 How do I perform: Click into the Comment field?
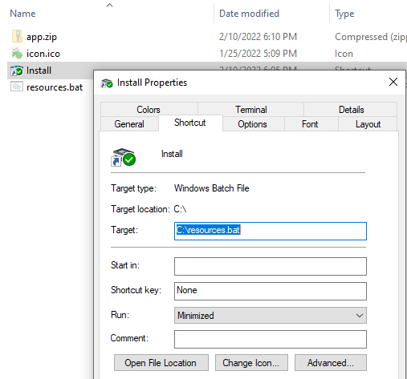[271, 339]
